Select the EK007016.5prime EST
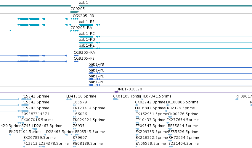The height and width of the screenshot is (148, 252). pyautogui.click(x=37, y=120)
